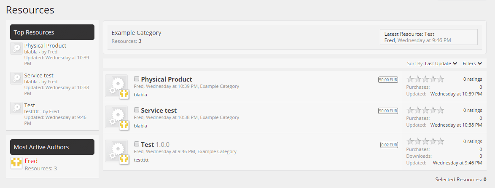Click the Service test gear icon in Top Resources
This screenshot has height=188, width=495.
coord(16,78)
